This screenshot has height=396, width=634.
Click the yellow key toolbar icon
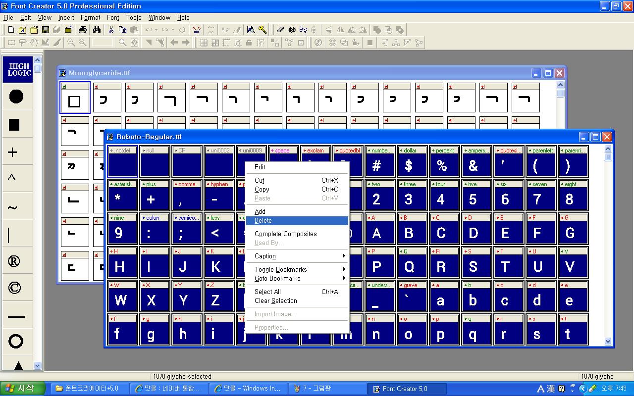tap(263, 30)
